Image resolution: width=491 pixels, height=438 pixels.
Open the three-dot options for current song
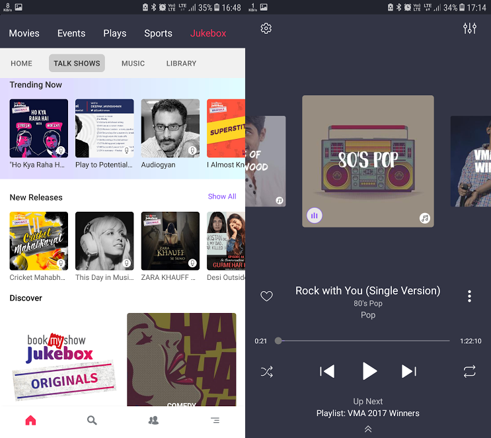coord(469,296)
